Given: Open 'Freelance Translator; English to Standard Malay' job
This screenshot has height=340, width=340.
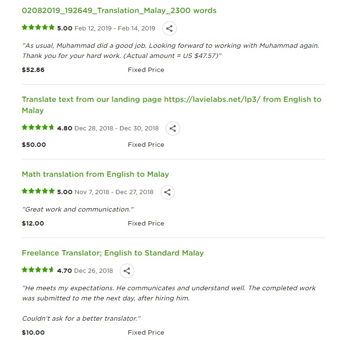Looking at the screenshot, I should (x=113, y=253).
